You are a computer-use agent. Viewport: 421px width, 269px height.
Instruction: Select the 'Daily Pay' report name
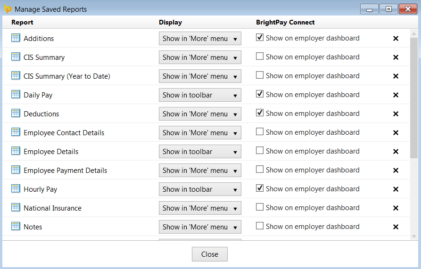pyautogui.click(x=38, y=95)
